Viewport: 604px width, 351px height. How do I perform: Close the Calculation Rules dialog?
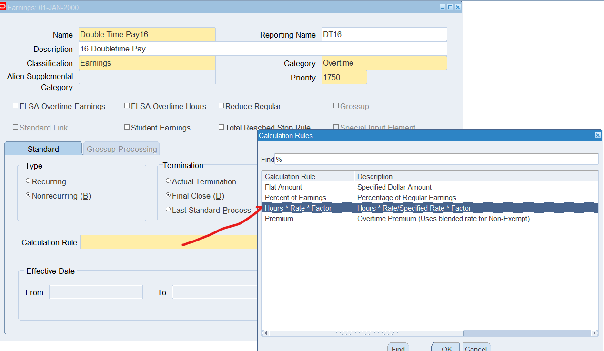(x=598, y=136)
